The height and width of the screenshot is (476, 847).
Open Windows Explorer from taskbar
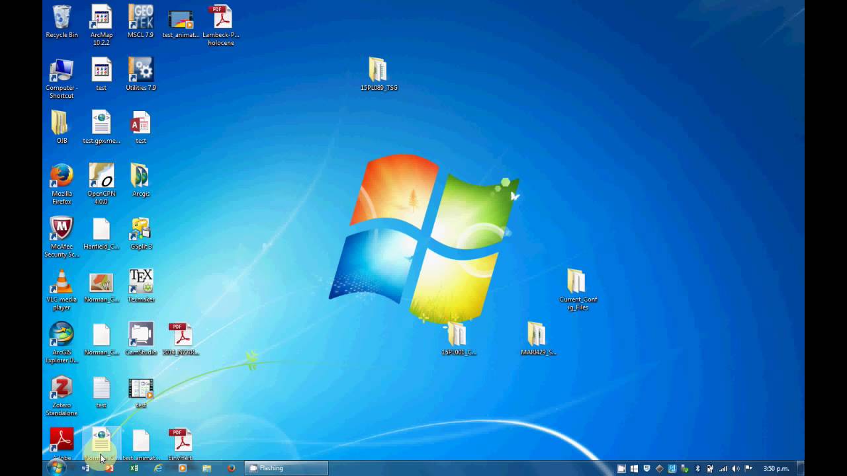coord(206,468)
